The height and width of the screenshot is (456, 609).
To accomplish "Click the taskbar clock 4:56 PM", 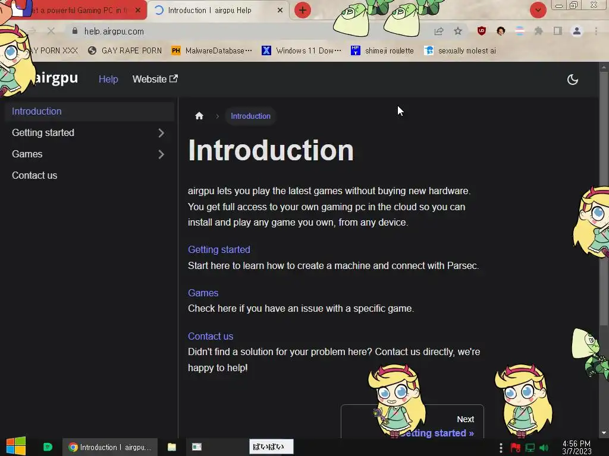I will point(577,448).
